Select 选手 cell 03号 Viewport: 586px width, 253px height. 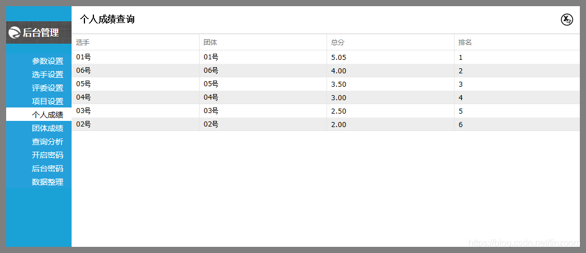tap(135, 111)
